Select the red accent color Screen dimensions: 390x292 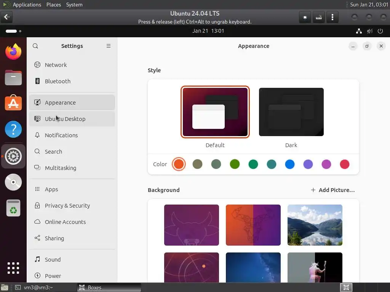coord(345,164)
